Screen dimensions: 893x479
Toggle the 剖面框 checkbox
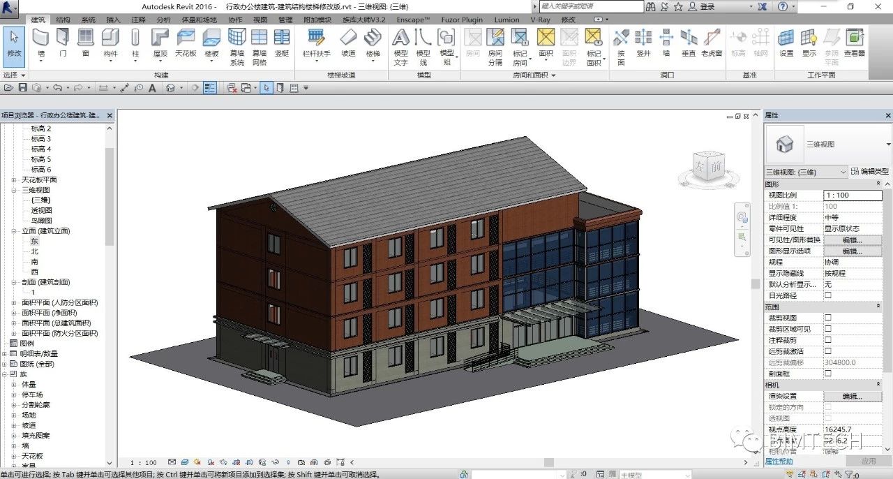pos(828,374)
